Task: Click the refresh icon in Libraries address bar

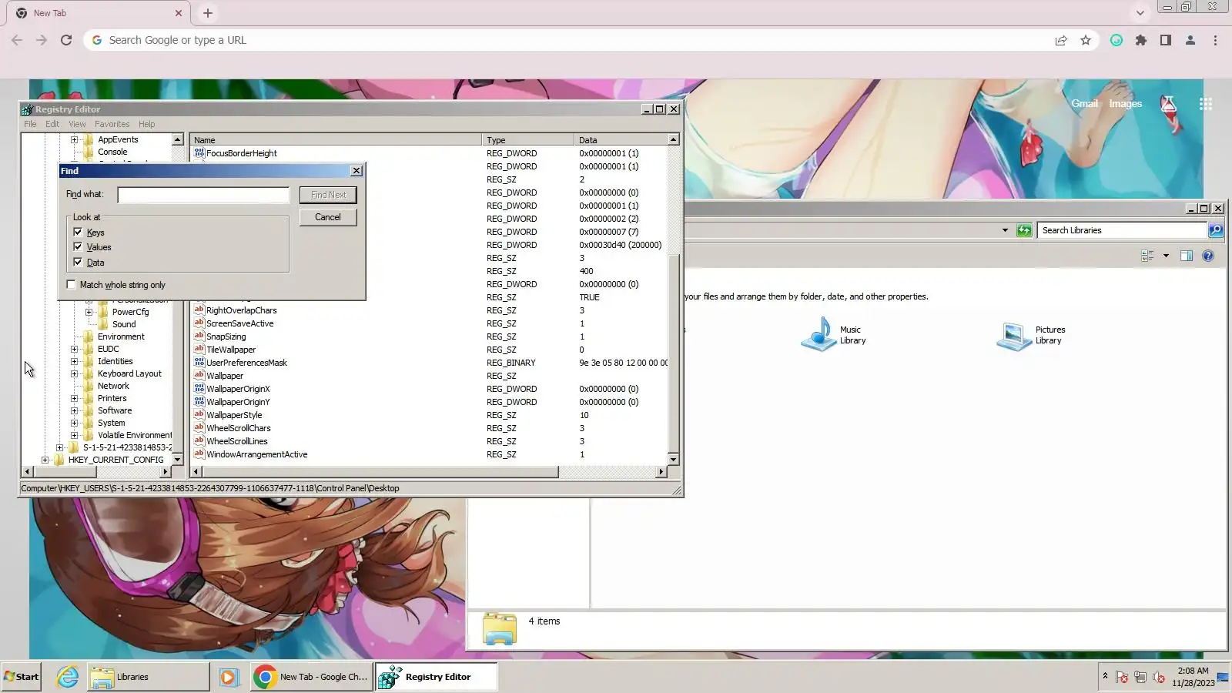Action: pos(1024,230)
